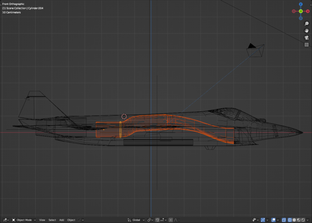Screen dimensions: 312x223
Task: Click the positive X axis on gizmo
Action: point(308,11)
